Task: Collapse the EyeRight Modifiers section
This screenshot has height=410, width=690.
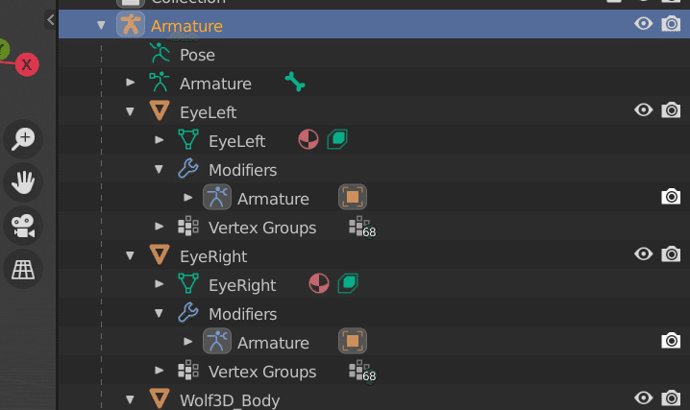Action: (x=160, y=314)
